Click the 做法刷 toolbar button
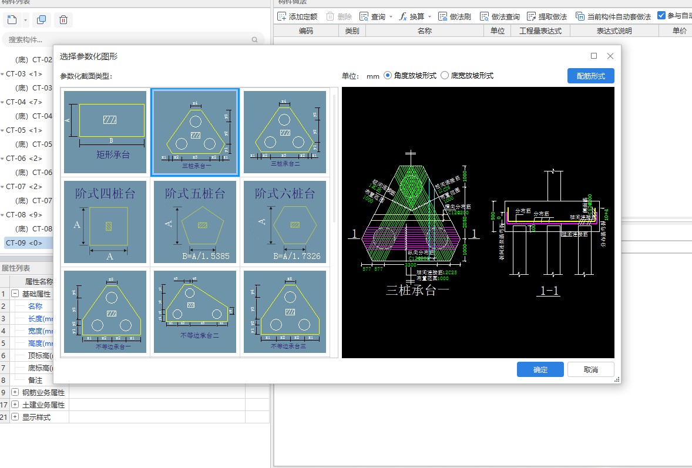Viewport: 692px width, 468px height. click(455, 17)
